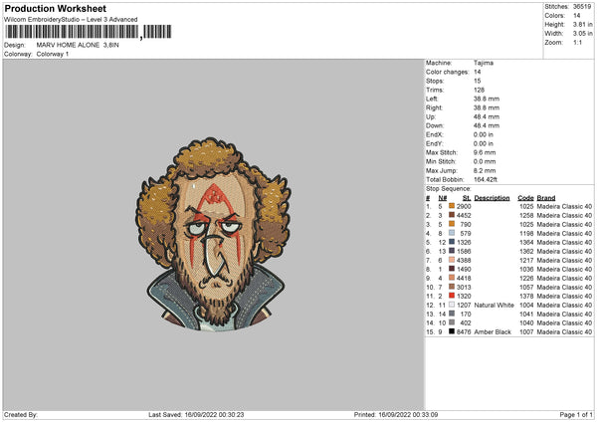Click the "Created By:" footer label
Screen dimensions: 597x422
point(21,415)
